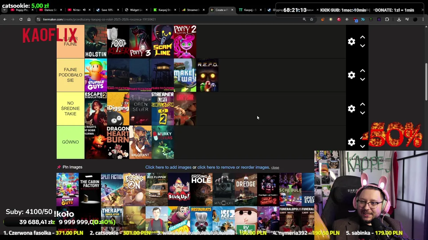Open the browser home page icon
The width and height of the screenshot is (428, 240).
[x=29, y=19]
